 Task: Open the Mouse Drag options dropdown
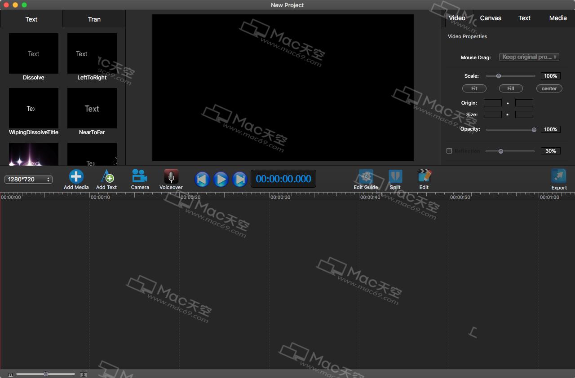point(529,57)
